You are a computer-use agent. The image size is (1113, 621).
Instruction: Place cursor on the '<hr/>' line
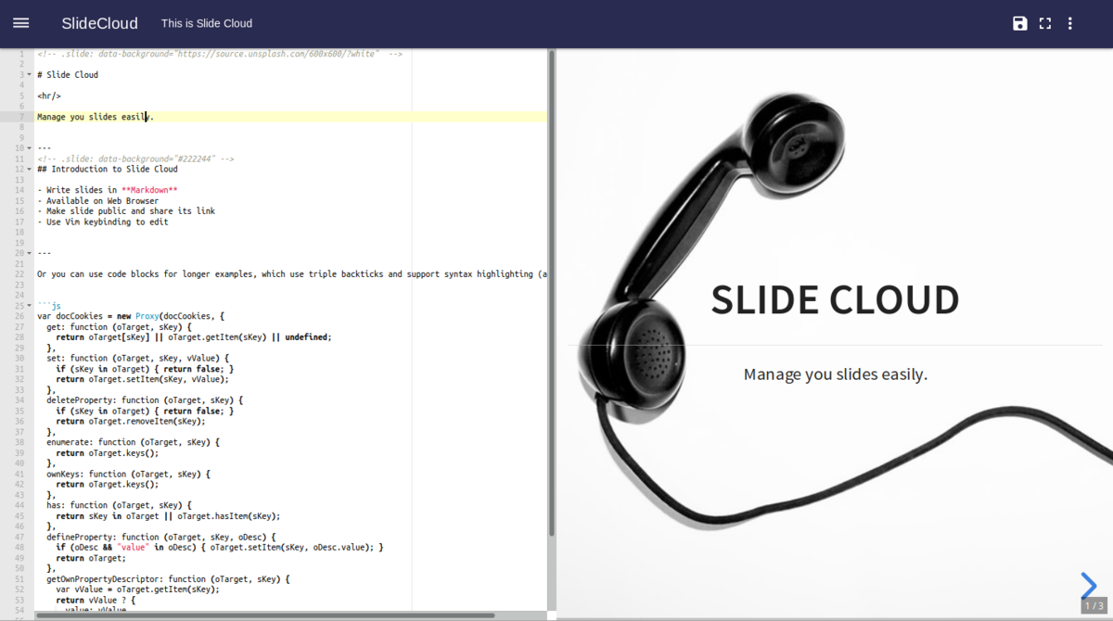coord(49,95)
